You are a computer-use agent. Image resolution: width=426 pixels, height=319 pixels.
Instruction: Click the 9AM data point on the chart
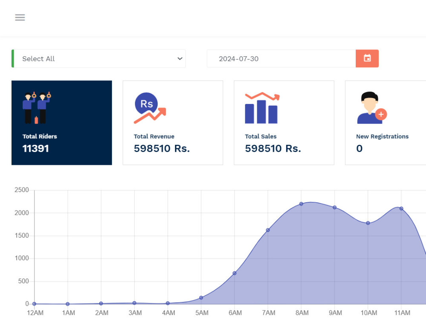pos(334,207)
